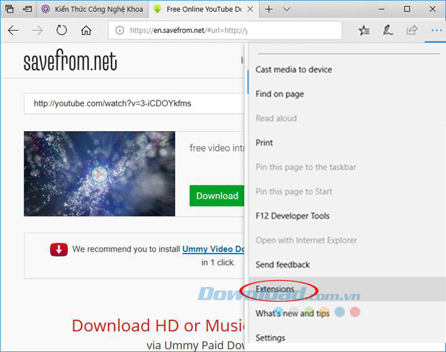The image size is (446, 352).
Task: Add notes with the pen icon
Action: pyautogui.click(x=387, y=30)
